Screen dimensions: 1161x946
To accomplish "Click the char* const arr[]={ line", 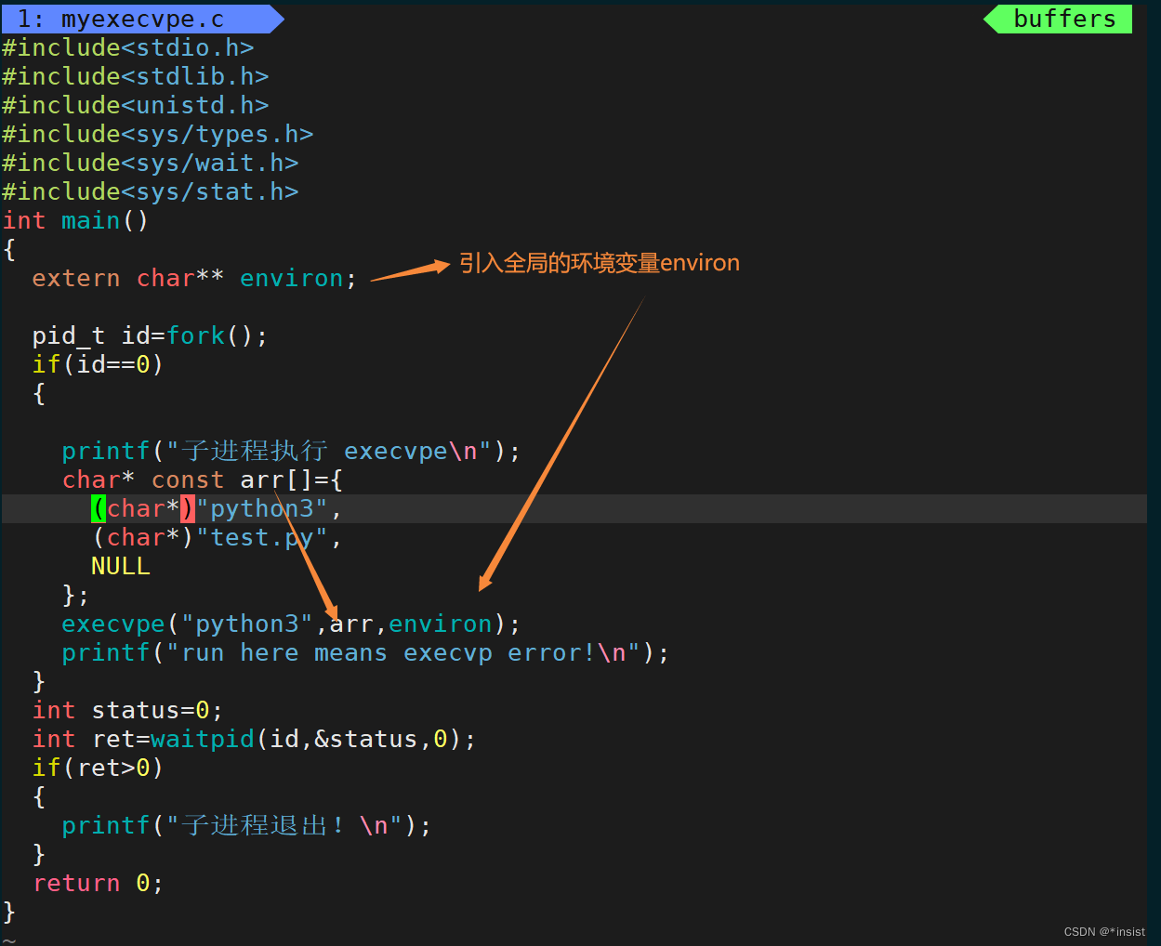I will [203, 480].
